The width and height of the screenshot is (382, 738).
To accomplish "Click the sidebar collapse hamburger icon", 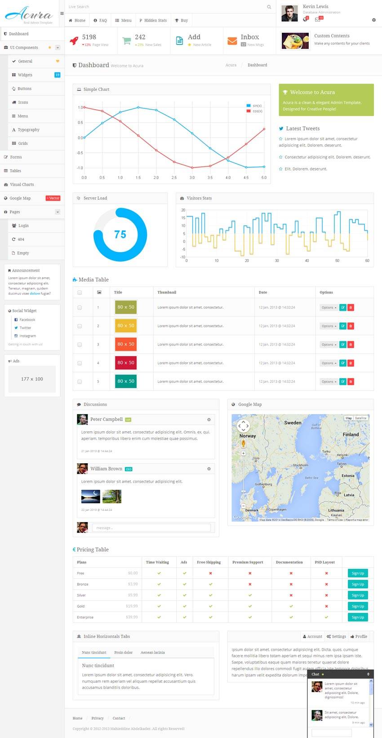I will click(62, 13).
